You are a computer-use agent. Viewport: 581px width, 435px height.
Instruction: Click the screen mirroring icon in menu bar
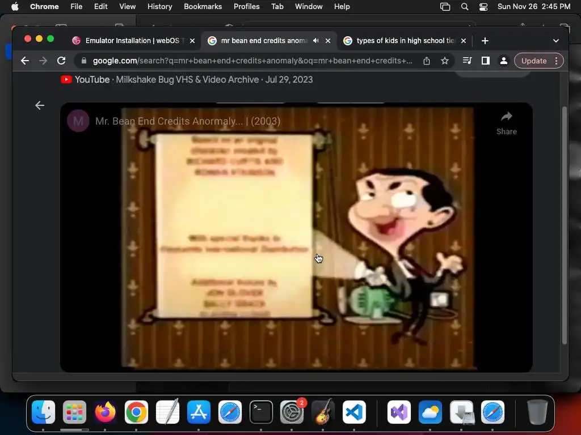445,7
